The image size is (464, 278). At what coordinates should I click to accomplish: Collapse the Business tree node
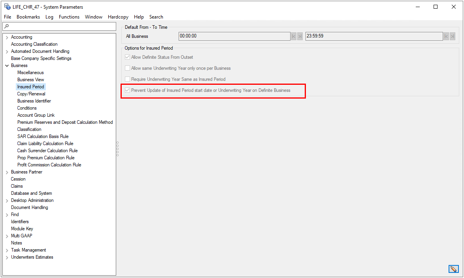tap(7, 65)
